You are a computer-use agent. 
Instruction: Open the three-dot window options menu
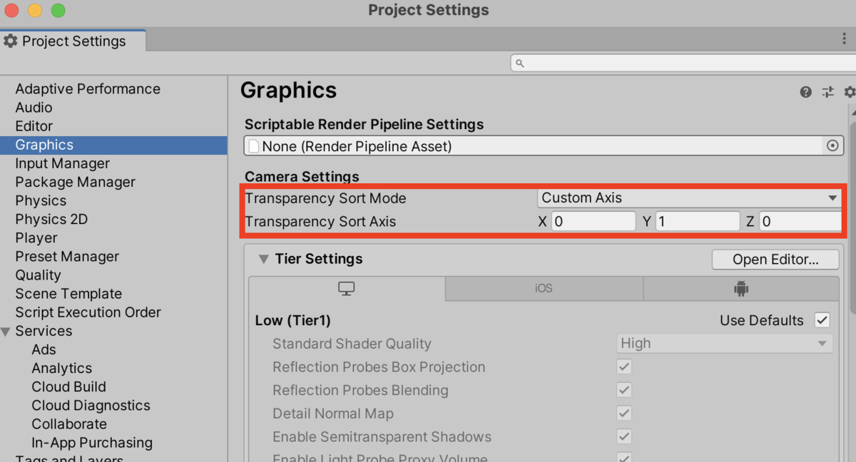point(845,39)
